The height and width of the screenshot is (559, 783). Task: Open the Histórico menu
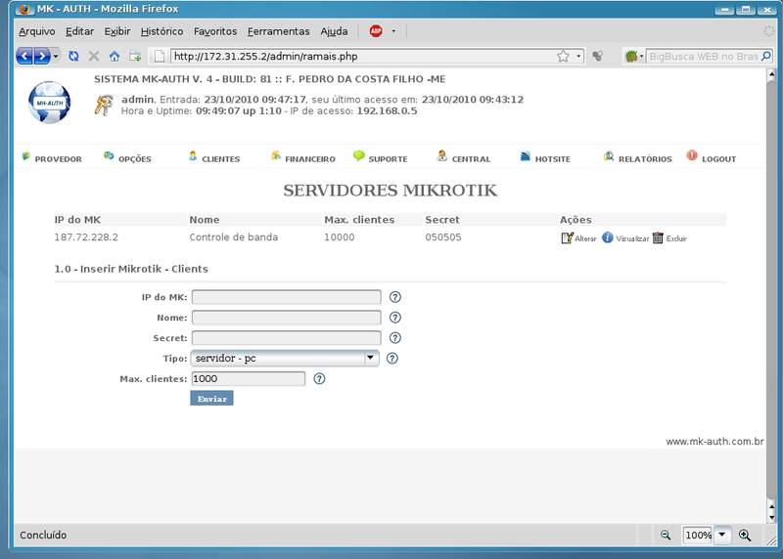[x=161, y=31]
